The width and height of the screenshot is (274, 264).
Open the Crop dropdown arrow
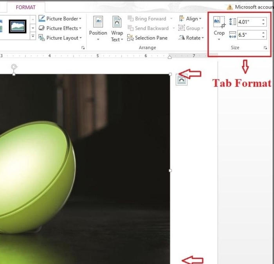click(x=219, y=39)
